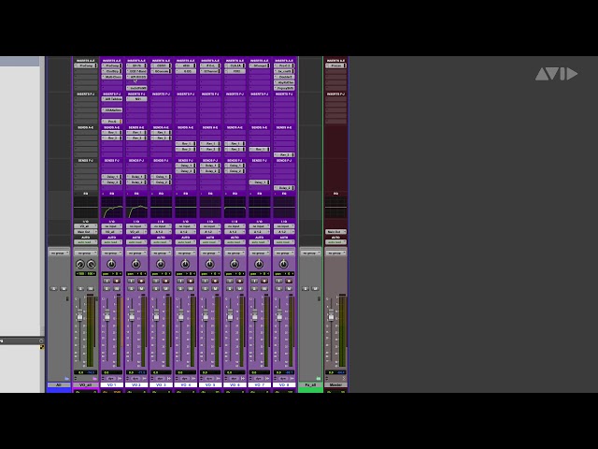
Task: Open Rev 2 send on VO 4
Action: pos(185,150)
